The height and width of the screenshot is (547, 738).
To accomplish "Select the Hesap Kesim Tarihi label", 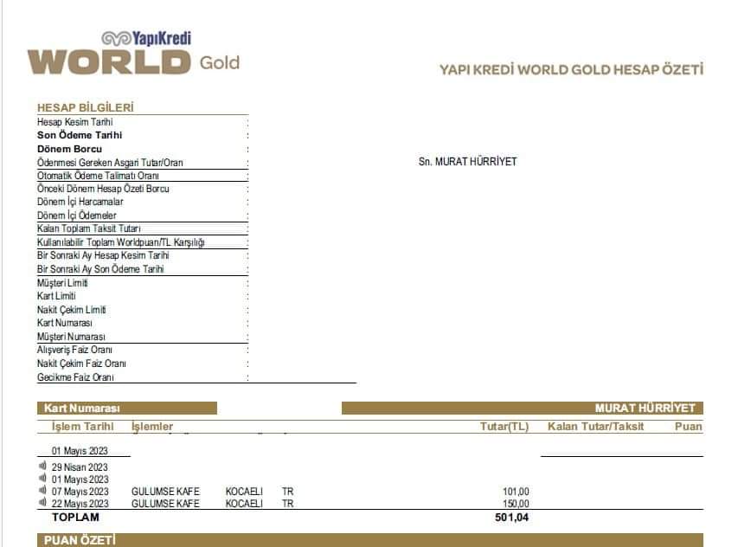I will [74, 122].
